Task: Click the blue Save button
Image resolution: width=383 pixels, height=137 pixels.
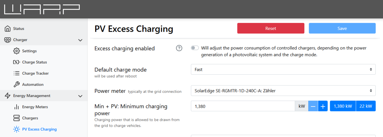Action: tap(342, 28)
